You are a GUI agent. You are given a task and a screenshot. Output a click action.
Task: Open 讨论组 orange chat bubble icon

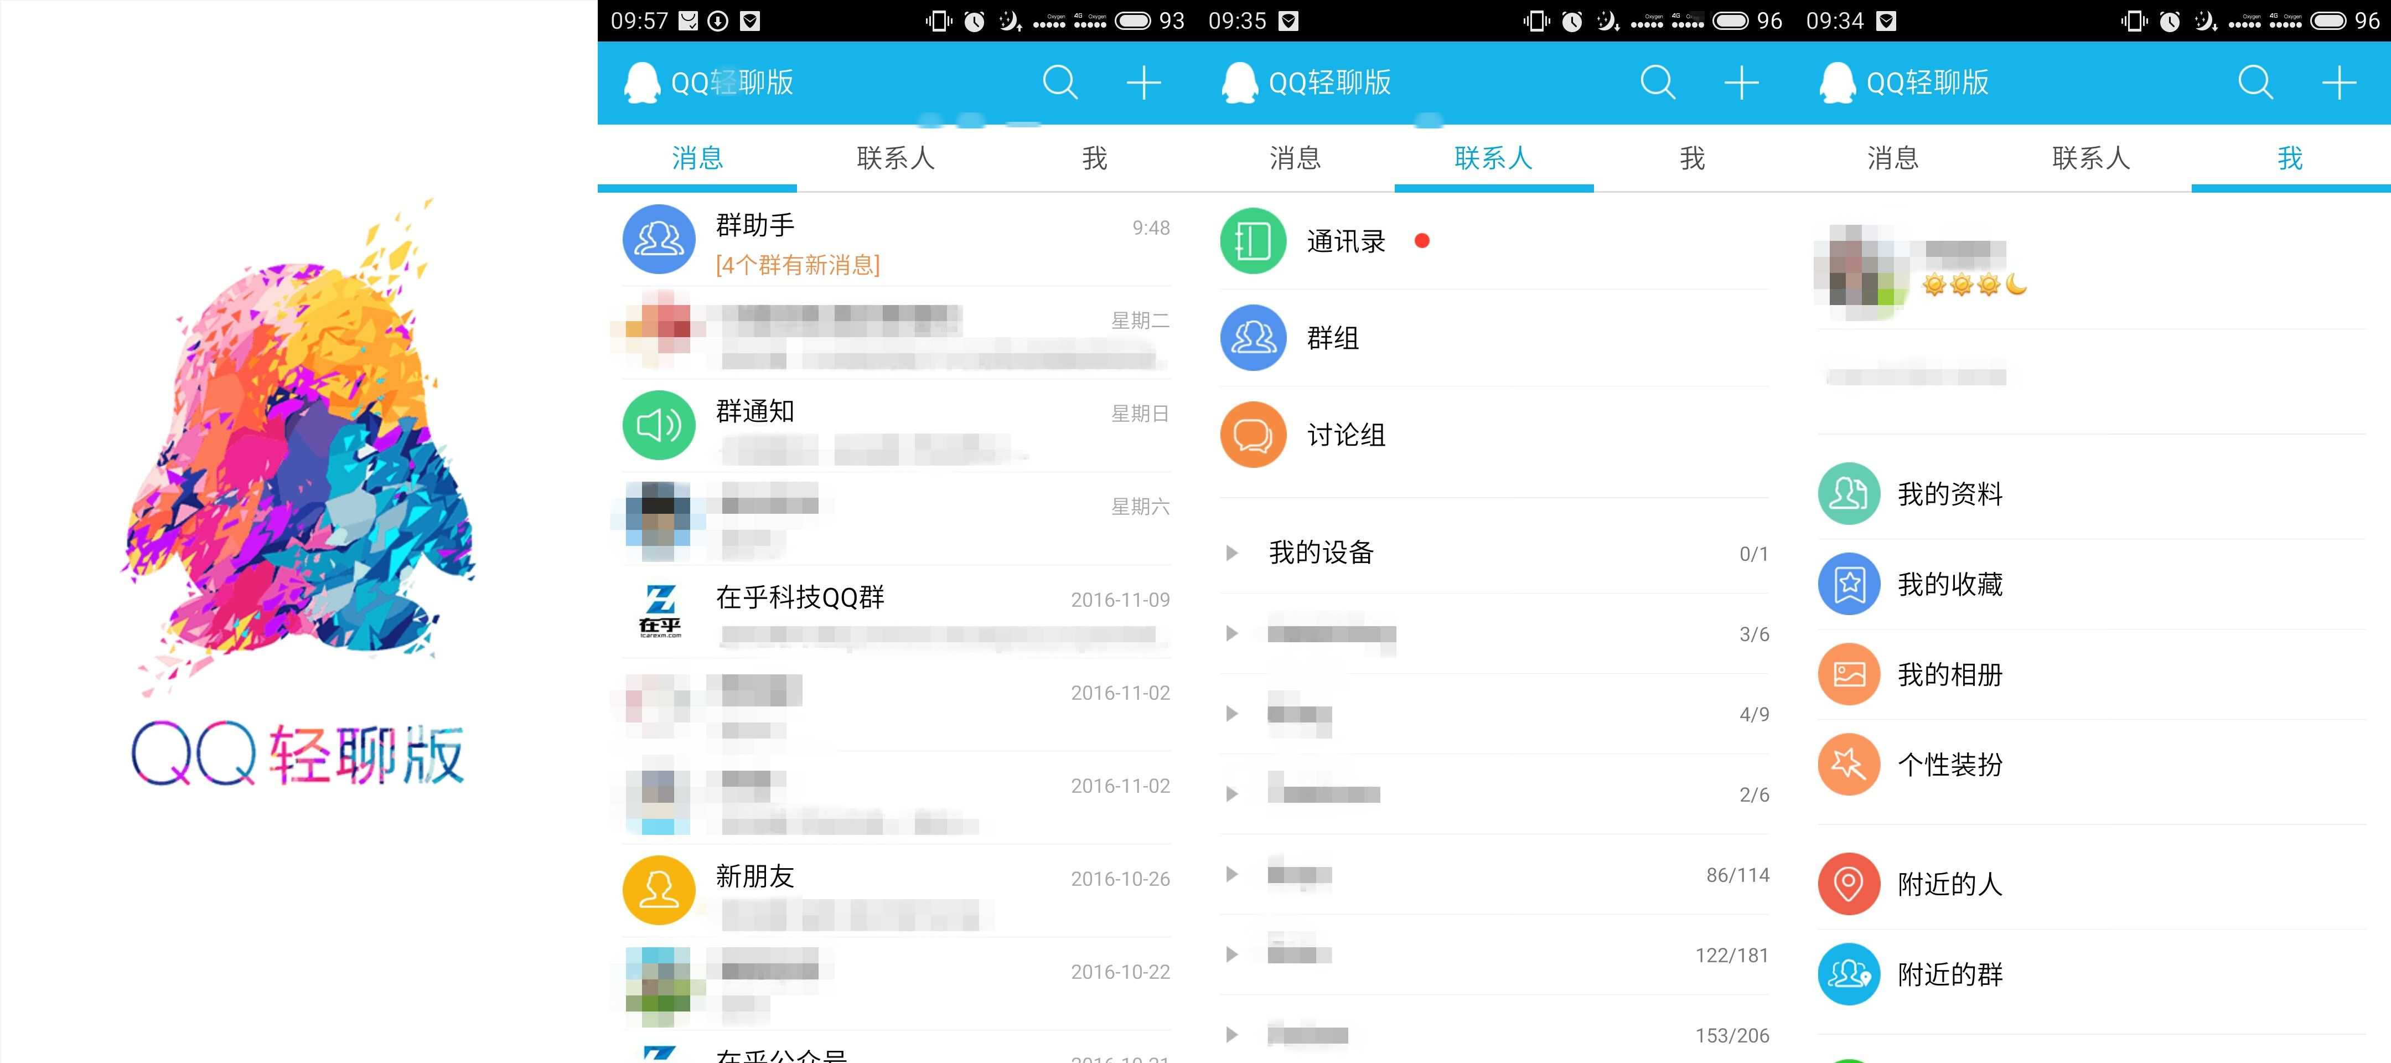click(1253, 435)
